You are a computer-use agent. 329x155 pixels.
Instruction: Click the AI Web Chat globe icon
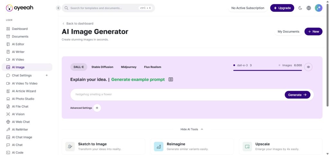pyautogui.click(x=8, y=122)
